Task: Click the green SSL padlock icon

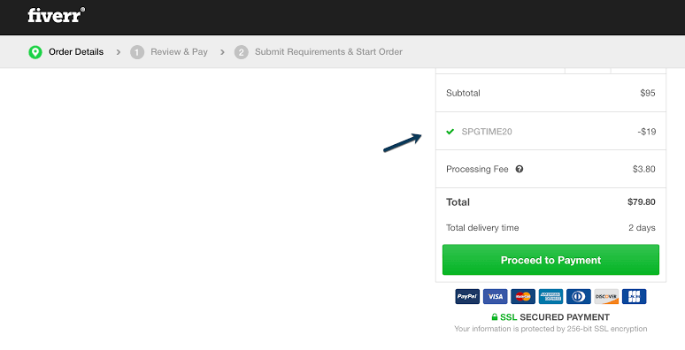Action: [495, 316]
